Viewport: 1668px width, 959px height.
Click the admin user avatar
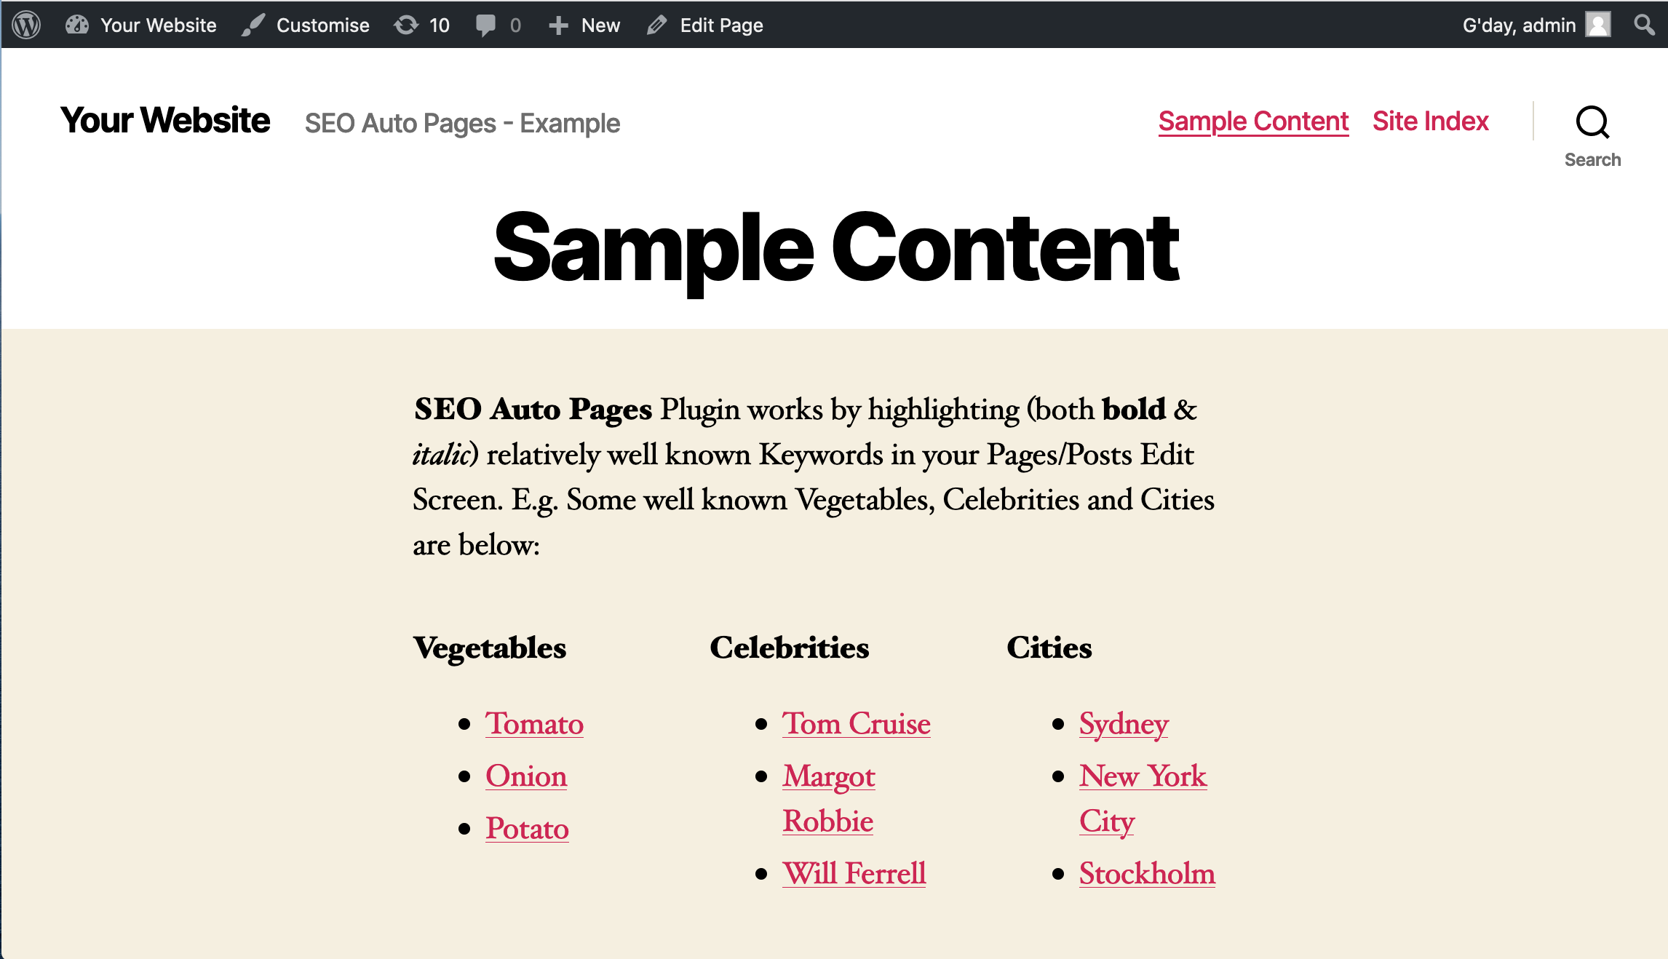pos(1599,25)
